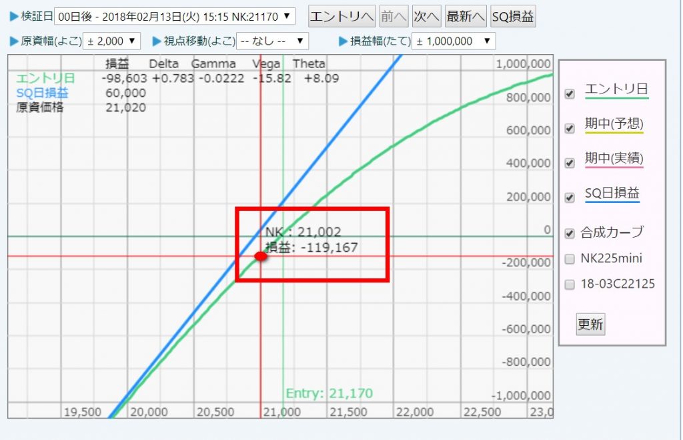
Task: Open the 検証日 date dropdown
Action: tap(174, 17)
